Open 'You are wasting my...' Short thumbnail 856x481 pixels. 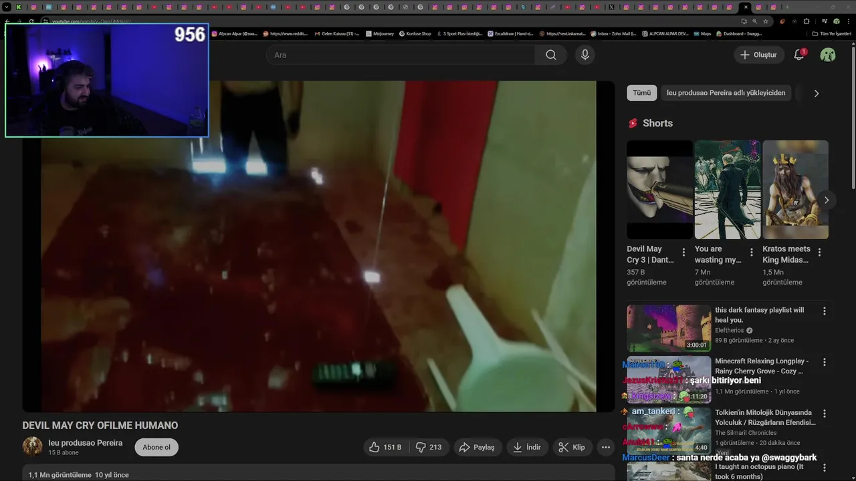click(728, 190)
